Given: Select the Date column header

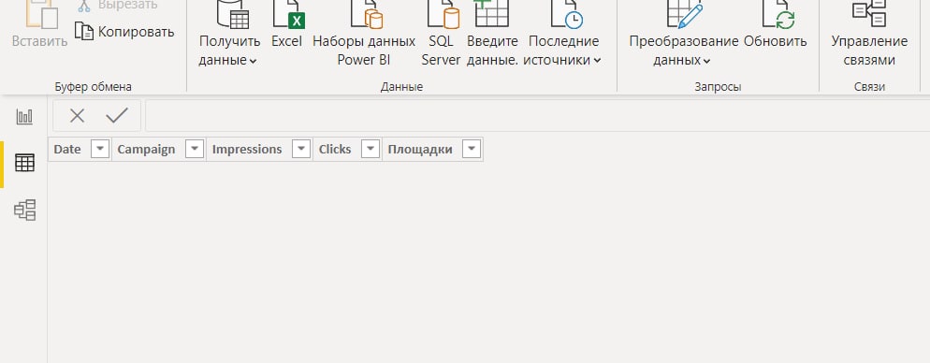Looking at the screenshot, I should (67, 150).
